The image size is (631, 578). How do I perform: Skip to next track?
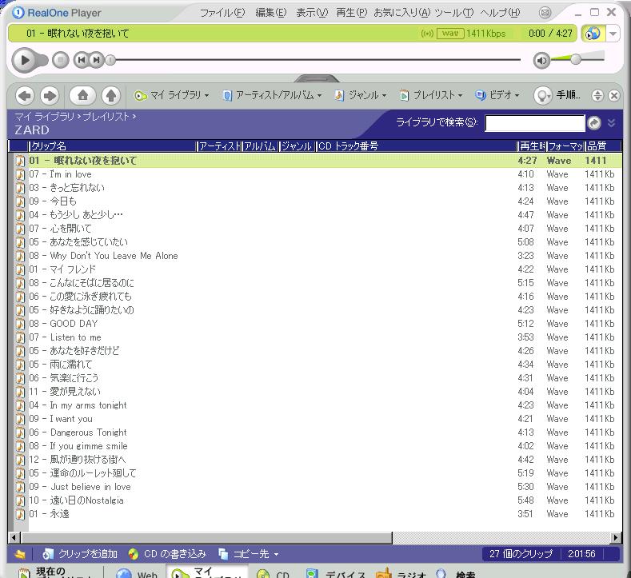pos(96,60)
